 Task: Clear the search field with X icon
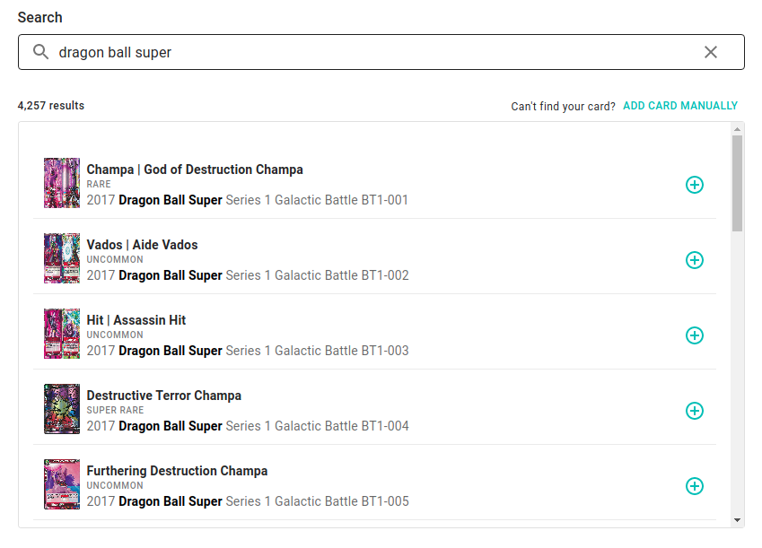point(711,52)
